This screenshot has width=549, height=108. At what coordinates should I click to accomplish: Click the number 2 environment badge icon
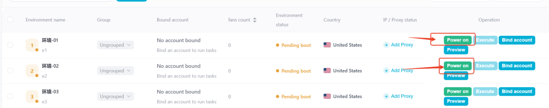(x=32, y=71)
